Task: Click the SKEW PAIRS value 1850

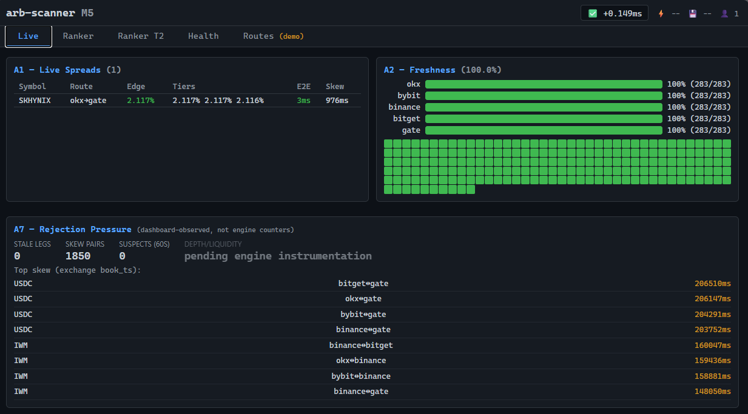Action: (x=78, y=256)
